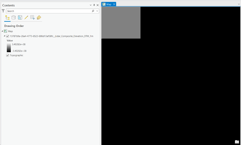
Task: Toggle the Topographic basemap checkbox
Action: tap(8, 55)
